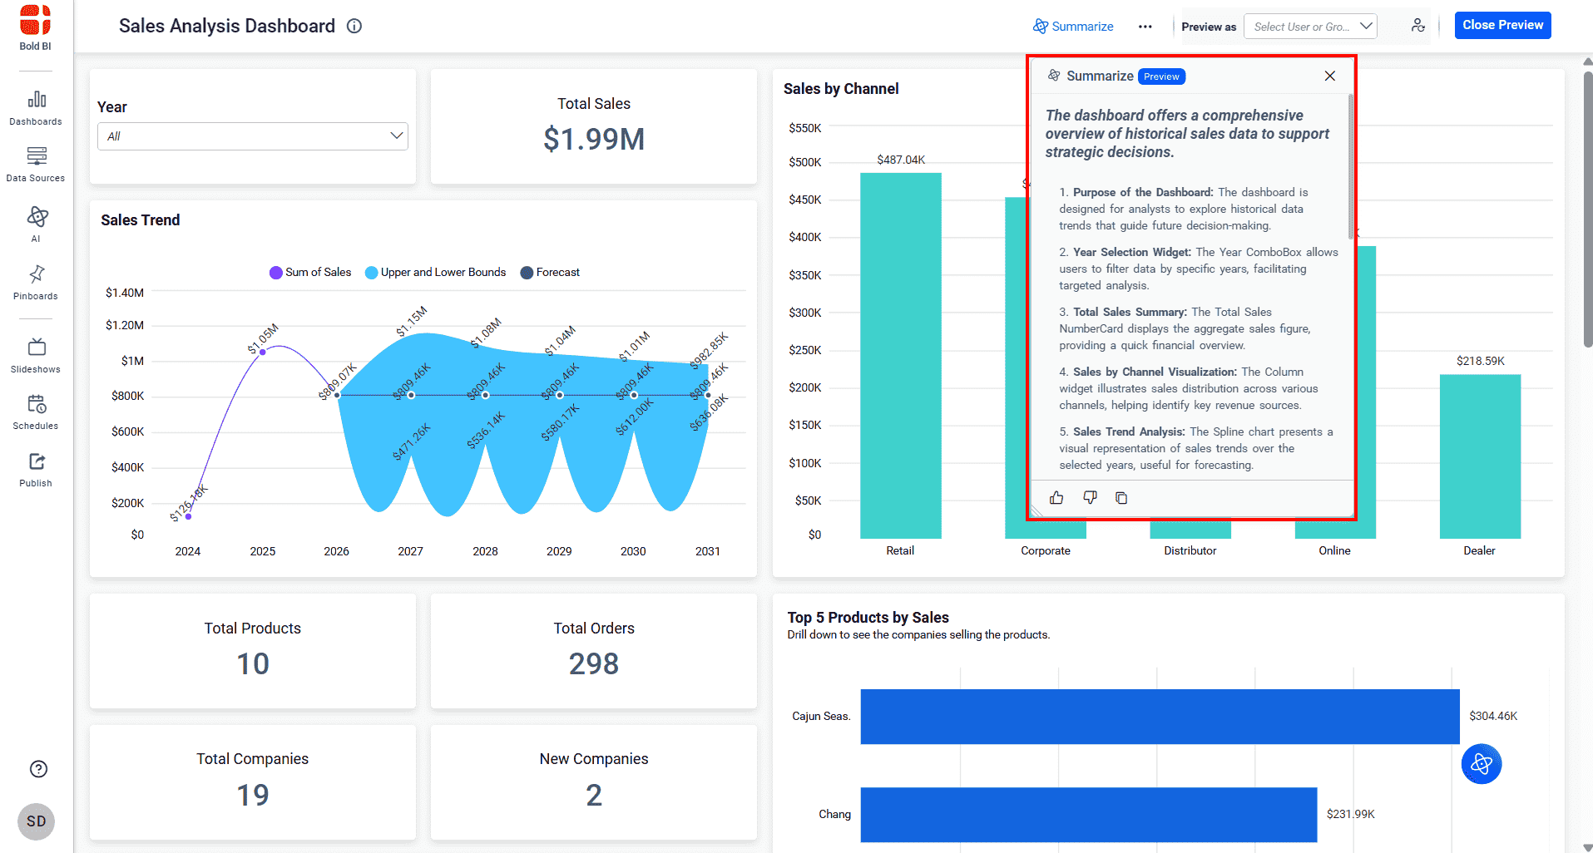Close the Summarize panel
Viewport: 1593px width, 853px height.
pyautogui.click(x=1330, y=76)
